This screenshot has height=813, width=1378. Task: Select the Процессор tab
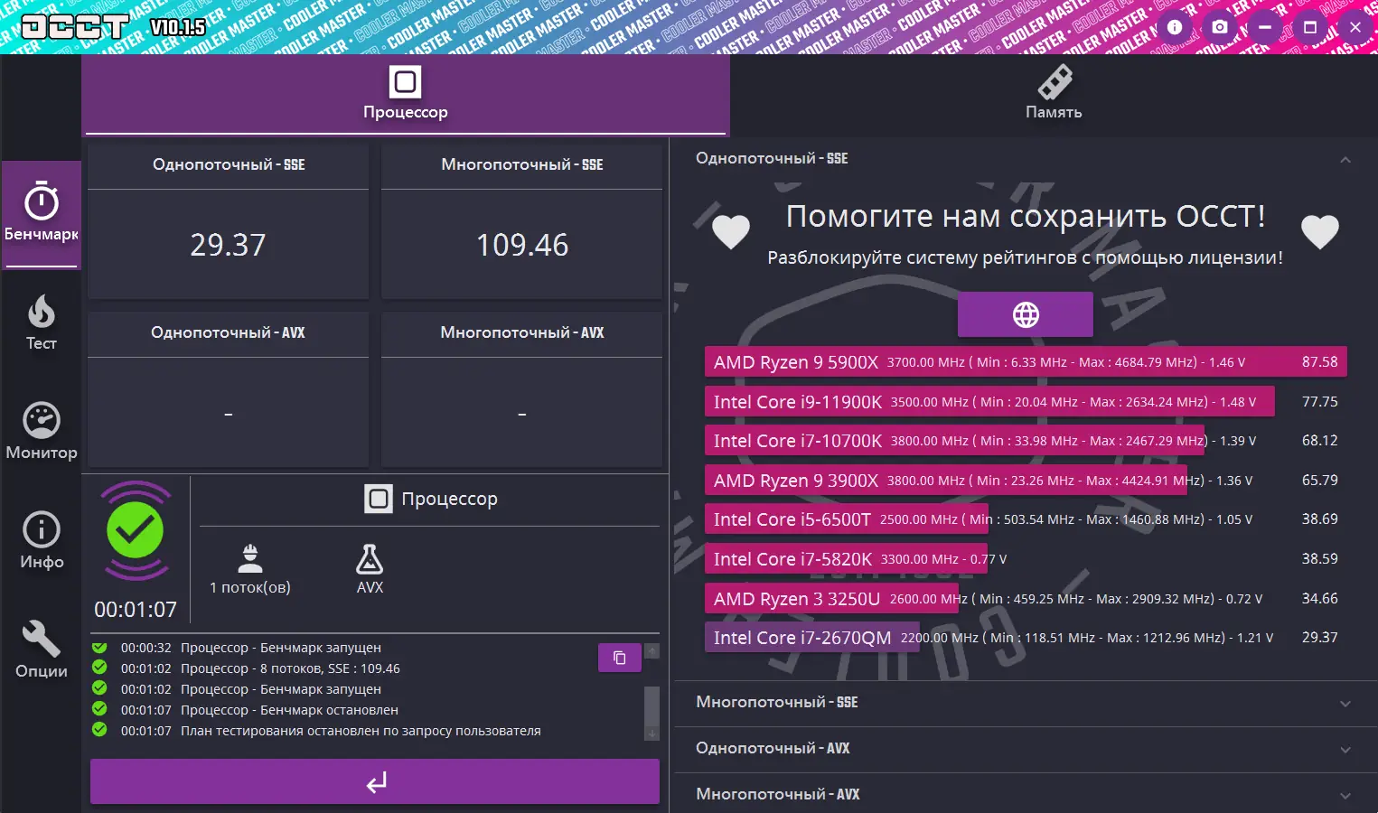405,95
